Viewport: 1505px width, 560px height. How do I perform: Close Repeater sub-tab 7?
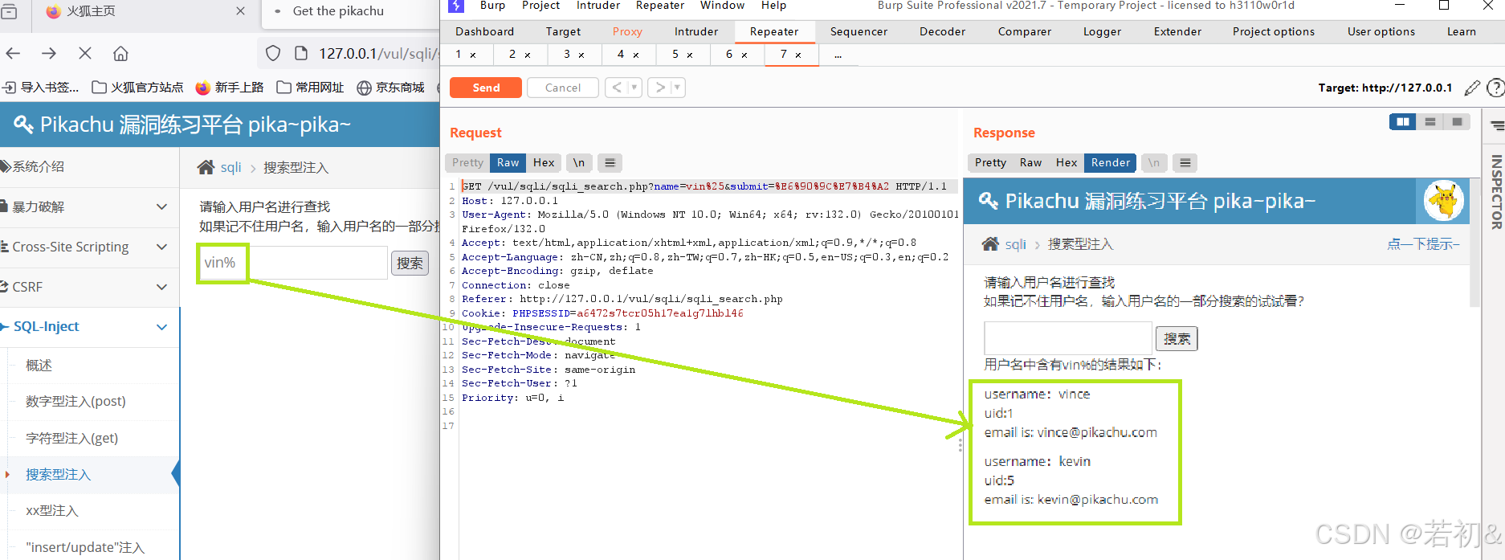coord(798,55)
